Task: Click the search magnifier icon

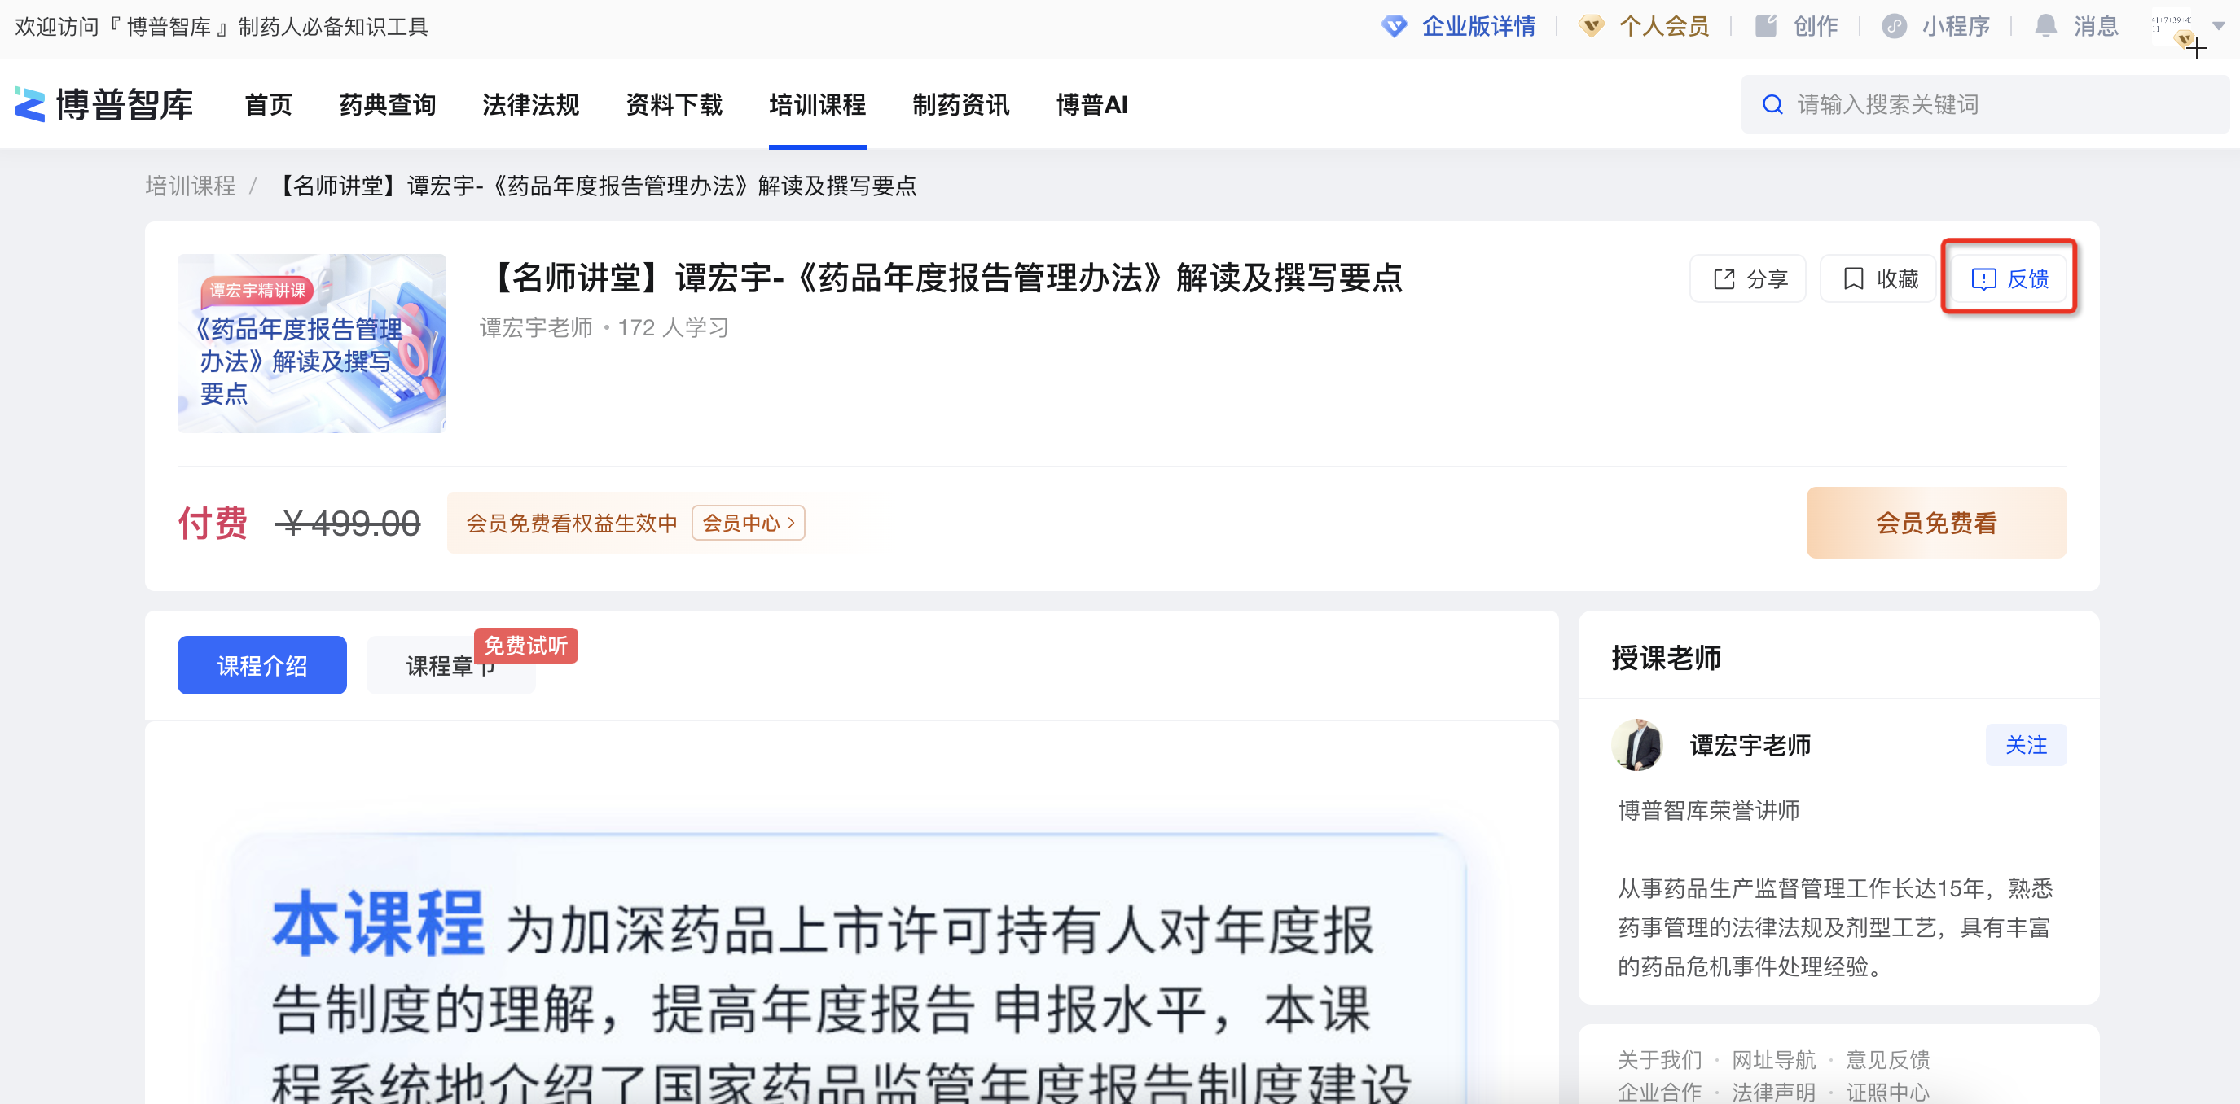Action: click(1772, 105)
